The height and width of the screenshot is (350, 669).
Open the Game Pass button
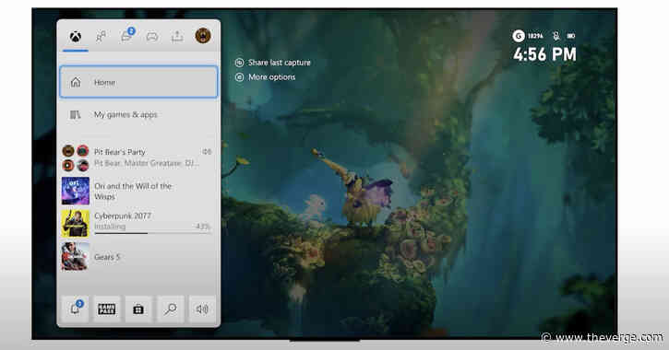click(107, 309)
